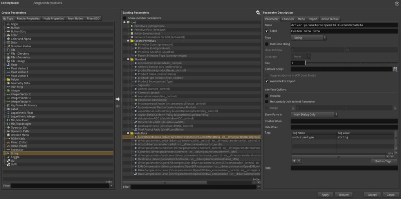
Task: Switch to the Render Properties tab
Action: point(28,18)
